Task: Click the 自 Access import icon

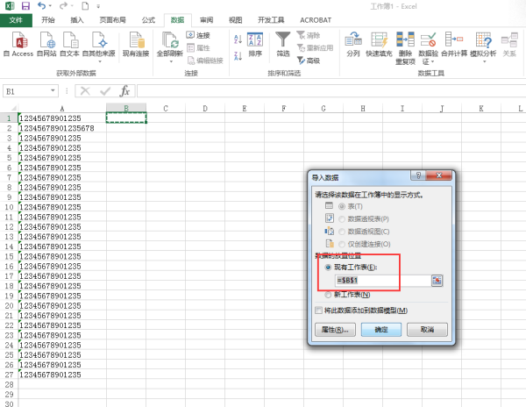Action: tap(18, 39)
